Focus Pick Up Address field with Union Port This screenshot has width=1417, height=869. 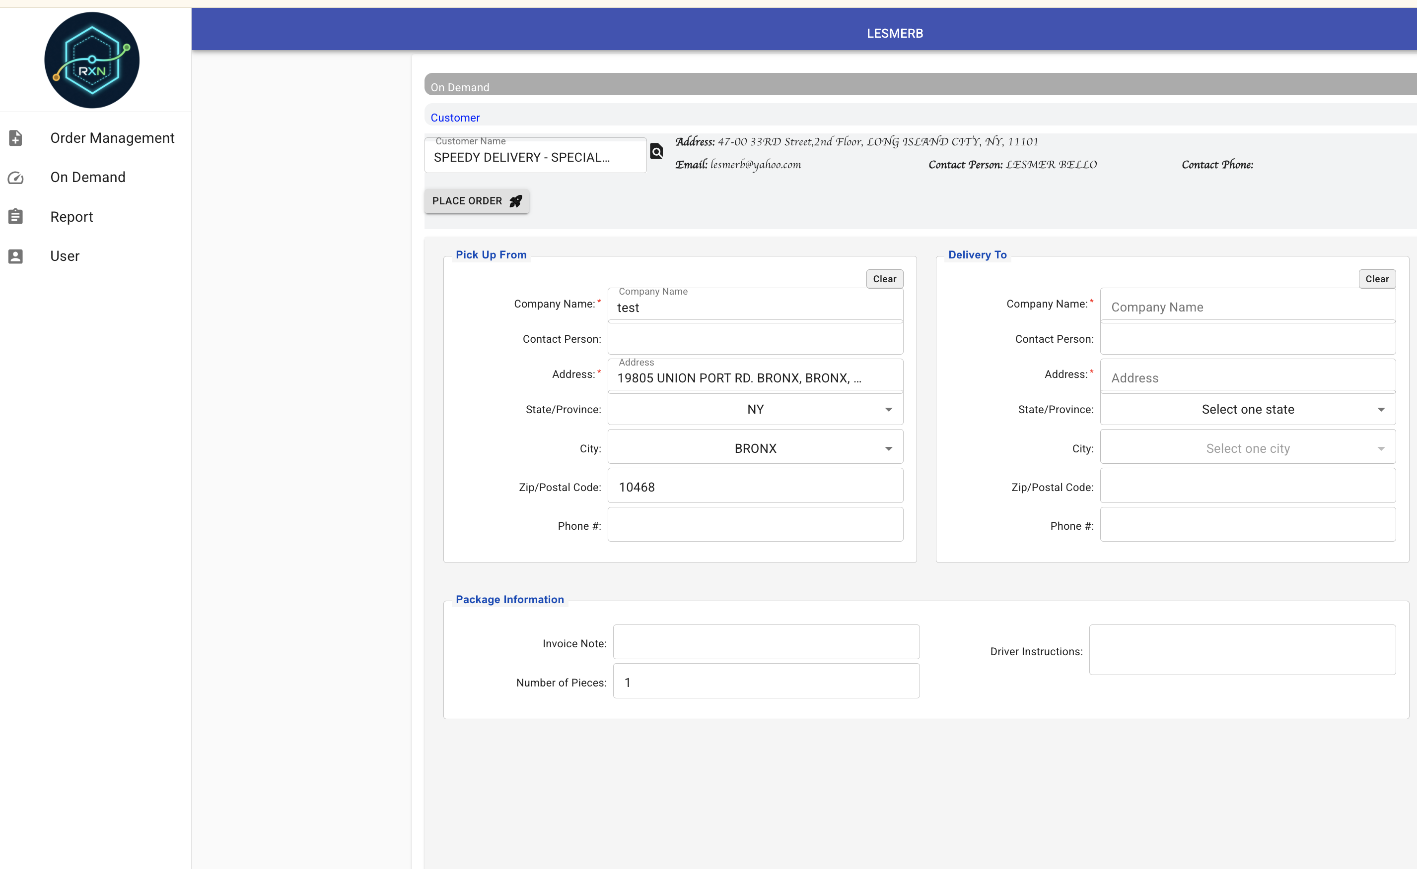tap(755, 375)
